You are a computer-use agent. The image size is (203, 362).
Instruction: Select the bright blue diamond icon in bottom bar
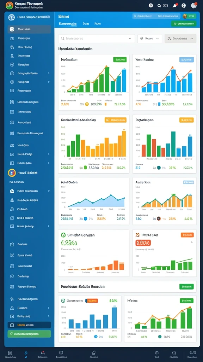[x=26, y=353]
